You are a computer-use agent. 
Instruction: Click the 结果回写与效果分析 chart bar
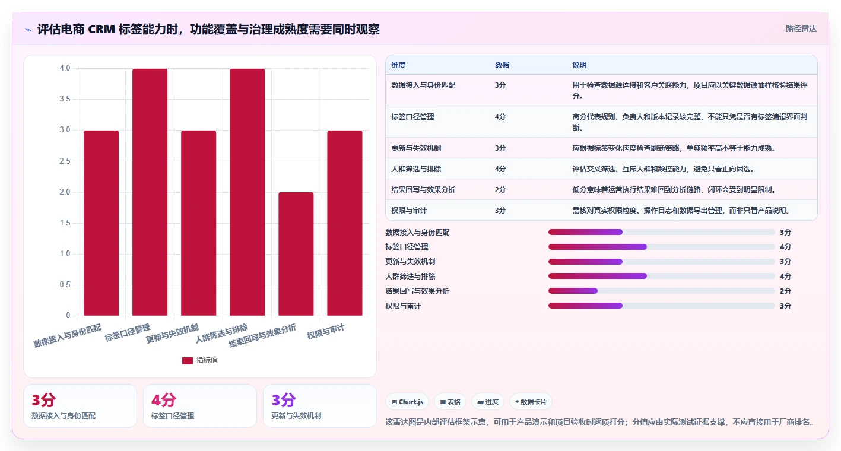(296, 254)
